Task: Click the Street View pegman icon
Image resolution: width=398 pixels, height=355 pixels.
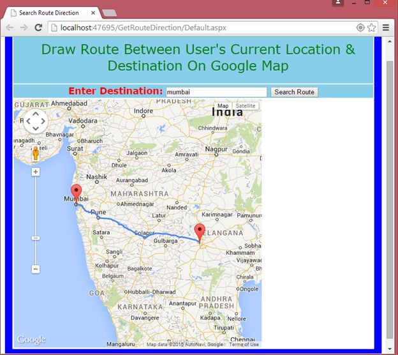Action: [x=36, y=153]
